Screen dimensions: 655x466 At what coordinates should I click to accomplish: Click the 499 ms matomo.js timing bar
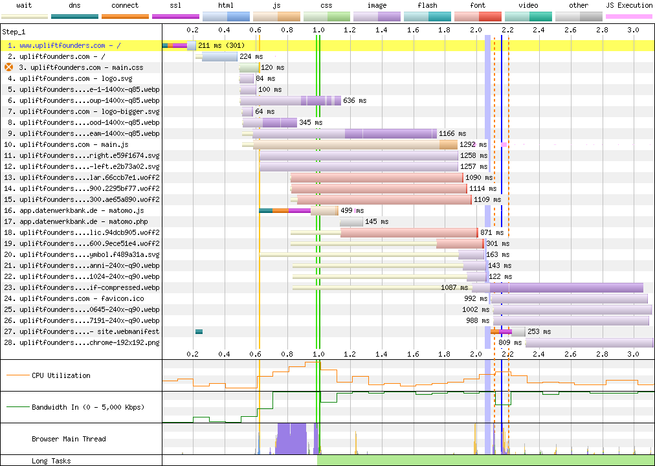[x=298, y=210]
